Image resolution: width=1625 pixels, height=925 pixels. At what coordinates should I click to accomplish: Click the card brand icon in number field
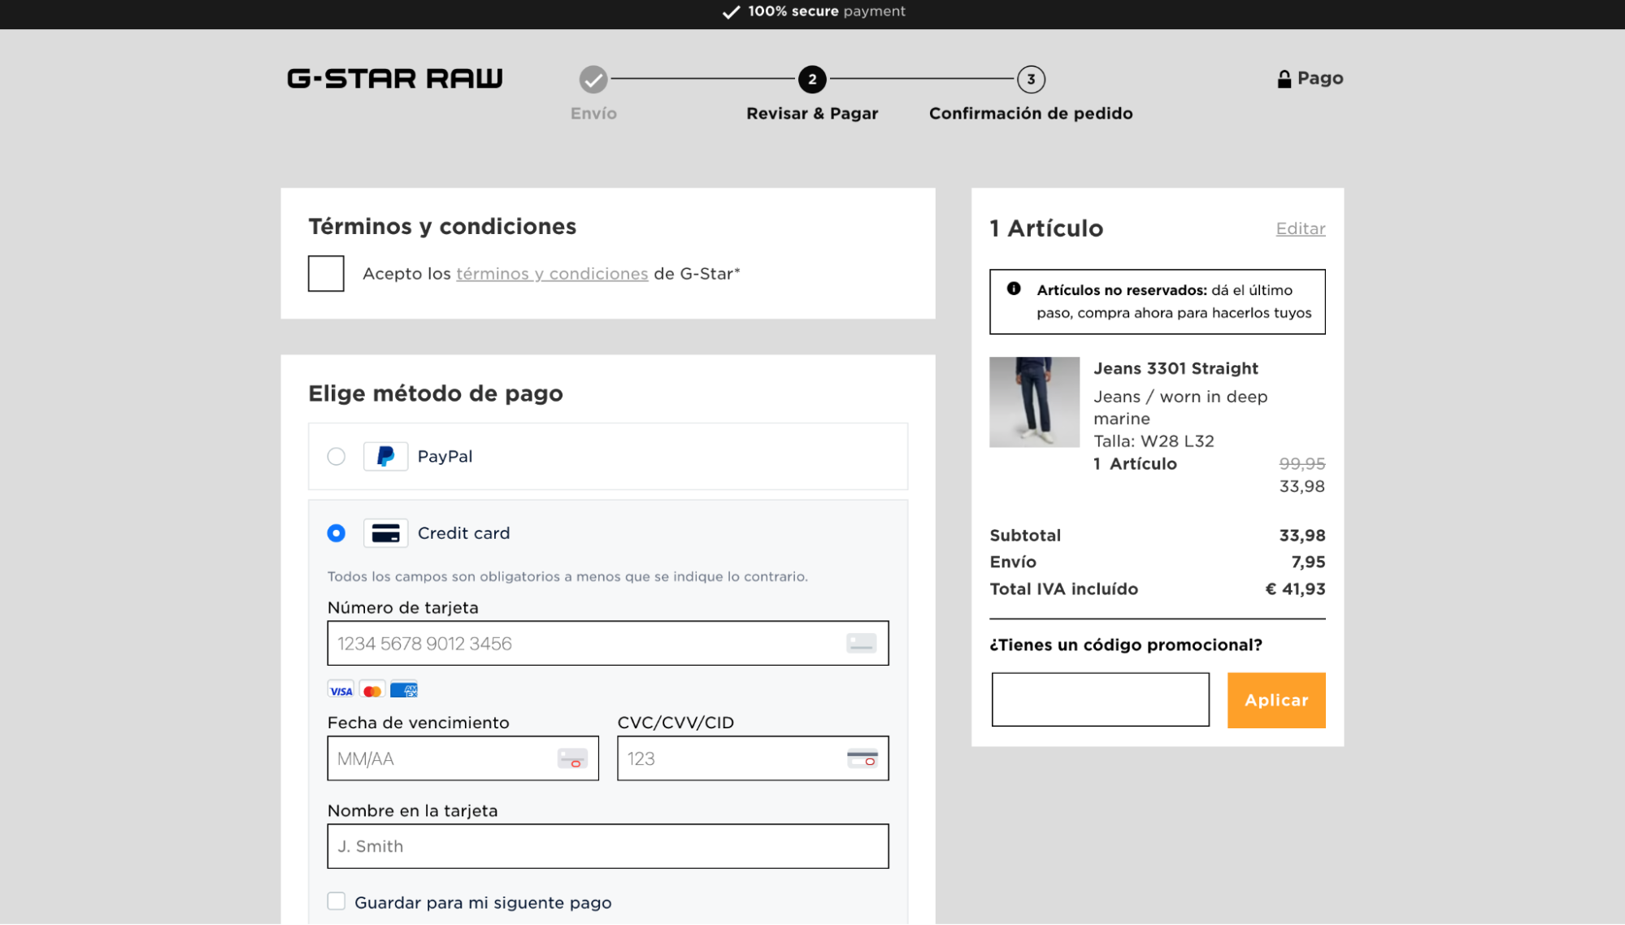pyautogui.click(x=861, y=643)
